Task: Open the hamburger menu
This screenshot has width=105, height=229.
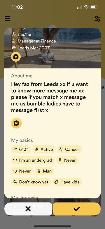Action: [x=8, y=19]
